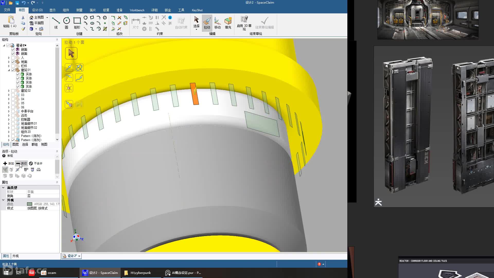494x278 pixels.
Task: Click the Up To guide icon in viewport
Action: 69,104
